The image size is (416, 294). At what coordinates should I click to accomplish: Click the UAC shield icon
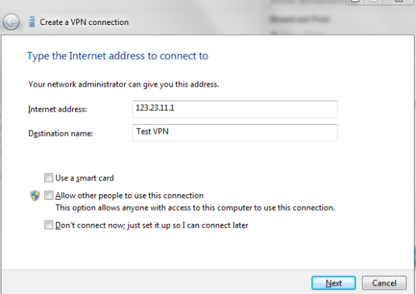coord(35,196)
